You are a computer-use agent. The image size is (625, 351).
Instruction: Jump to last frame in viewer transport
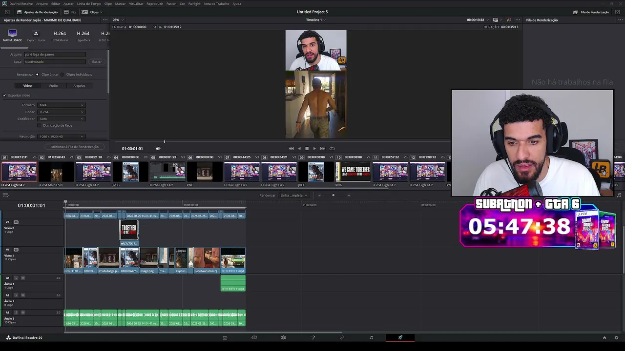click(x=322, y=149)
